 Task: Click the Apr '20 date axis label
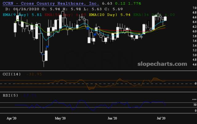point(11,118)
